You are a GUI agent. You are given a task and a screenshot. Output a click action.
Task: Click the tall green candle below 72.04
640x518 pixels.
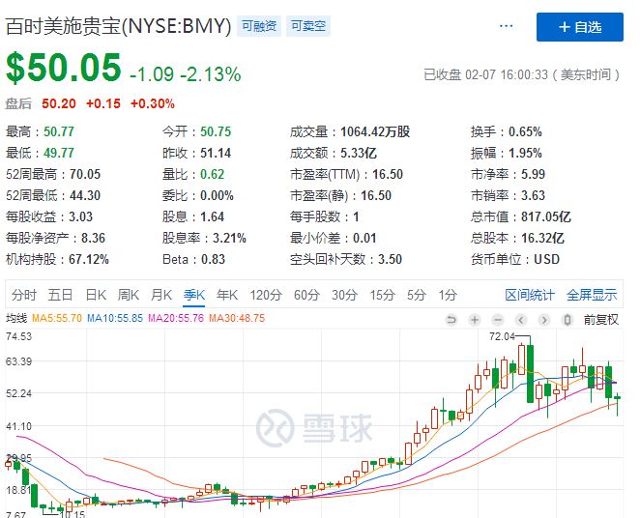(x=530, y=373)
